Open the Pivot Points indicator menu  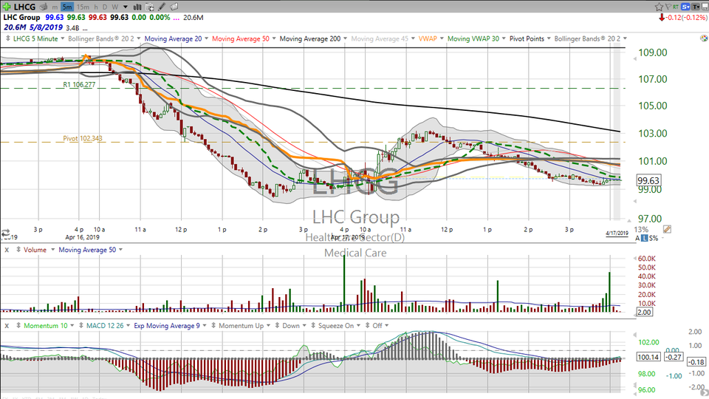pos(530,39)
